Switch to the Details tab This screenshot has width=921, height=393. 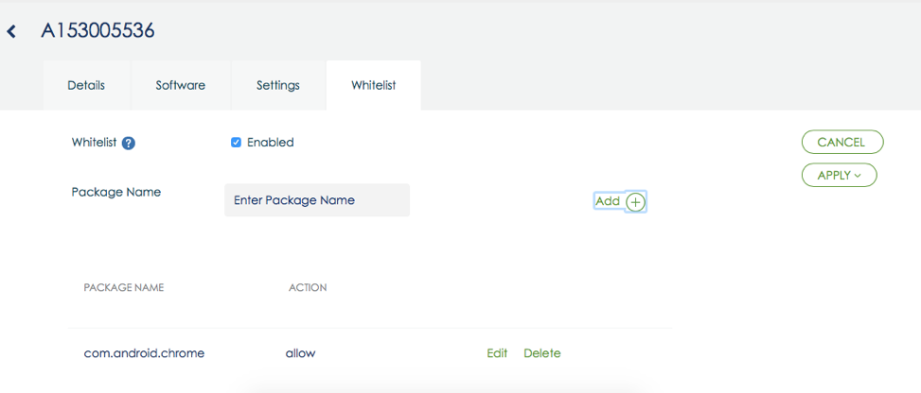(x=86, y=86)
